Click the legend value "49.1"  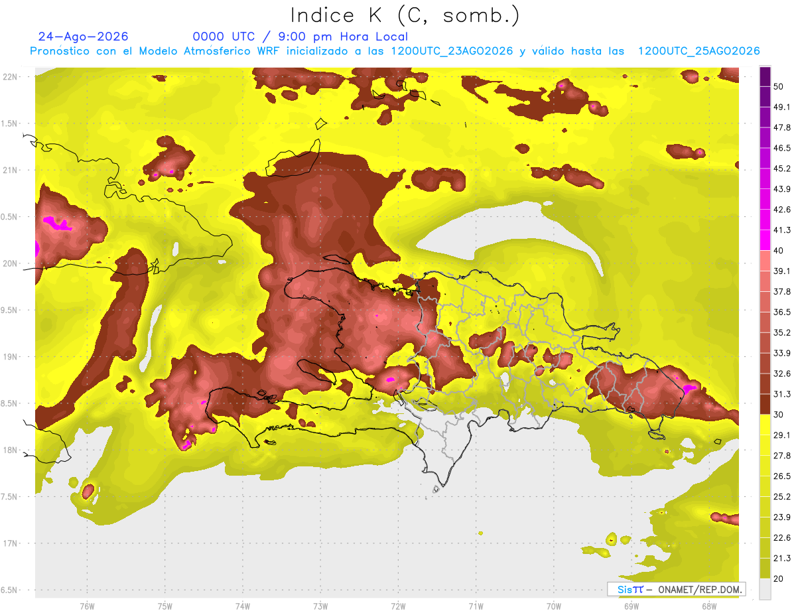[x=783, y=107]
